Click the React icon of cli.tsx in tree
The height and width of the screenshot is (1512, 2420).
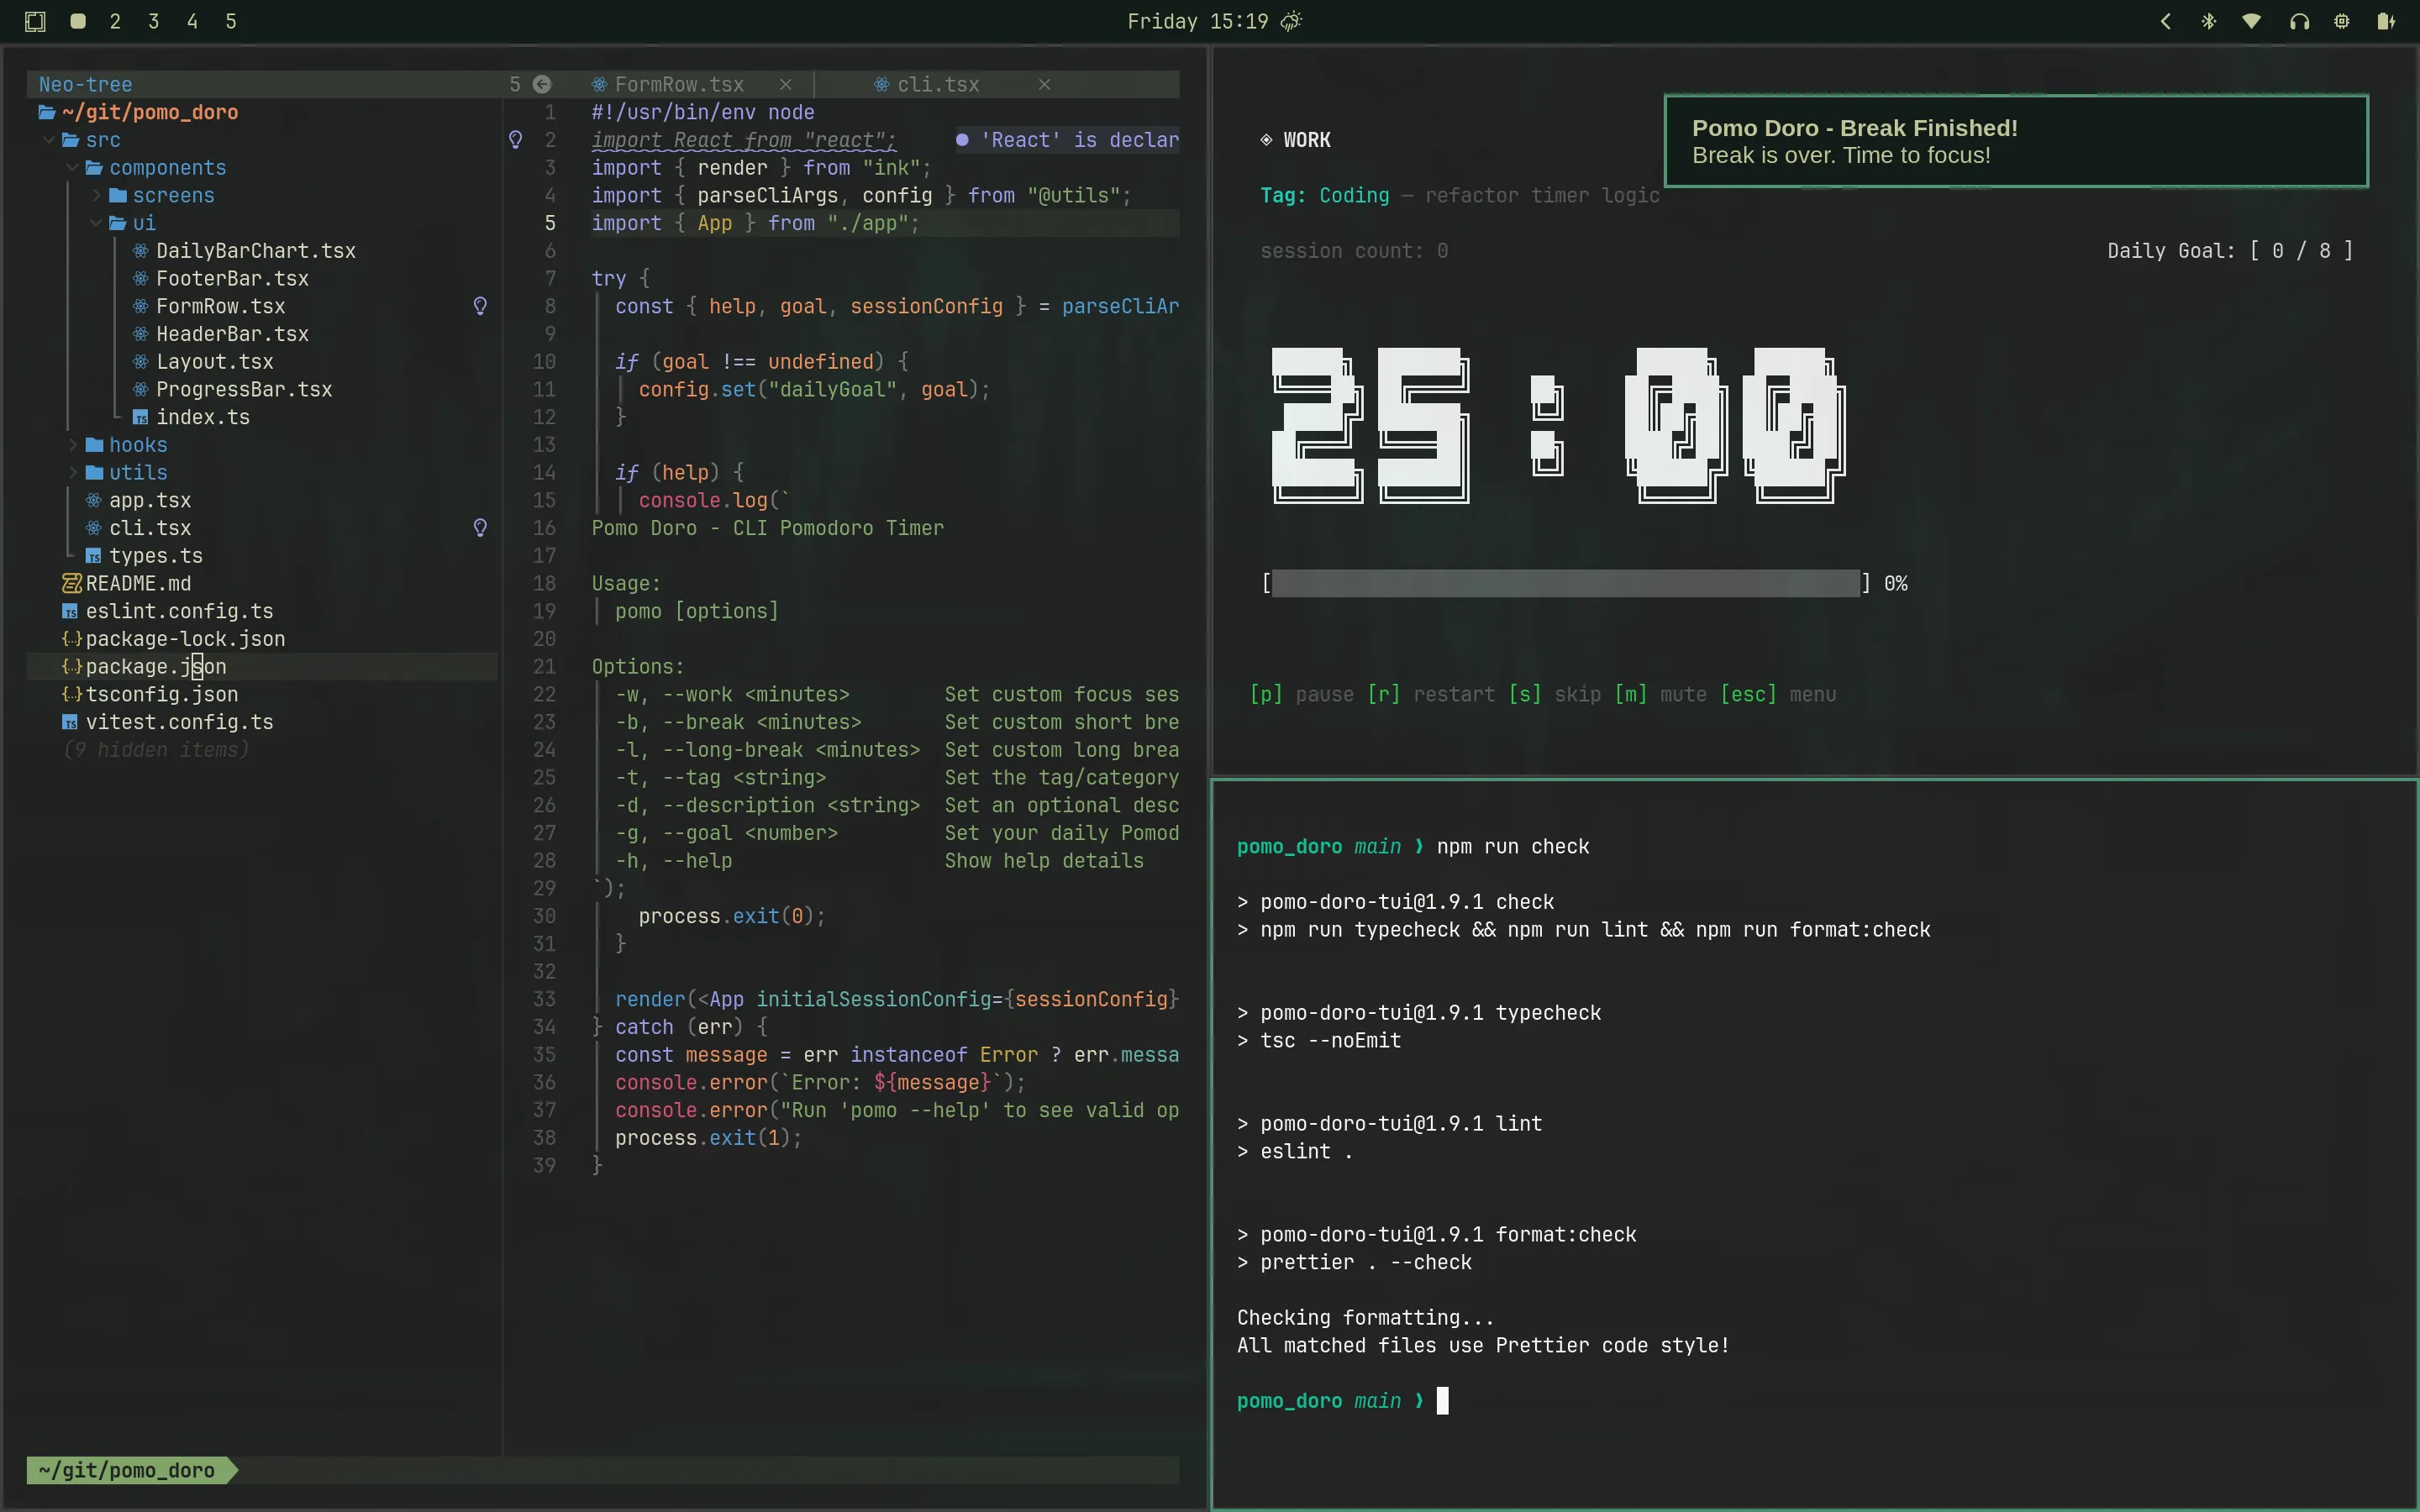(93, 528)
